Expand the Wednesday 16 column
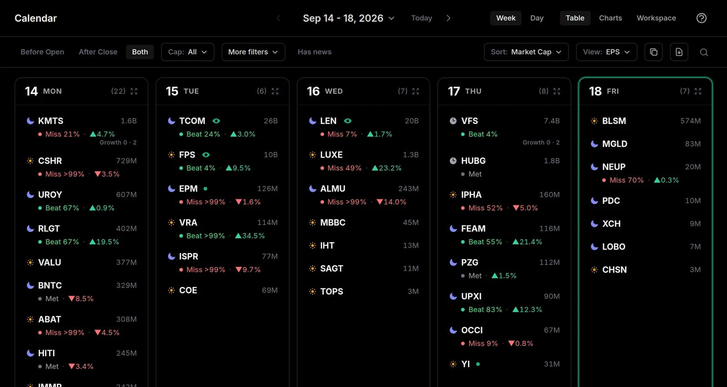Image resolution: width=727 pixels, height=387 pixels. click(x=416, y=91)
